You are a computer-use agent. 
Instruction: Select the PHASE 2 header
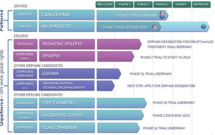143,4
